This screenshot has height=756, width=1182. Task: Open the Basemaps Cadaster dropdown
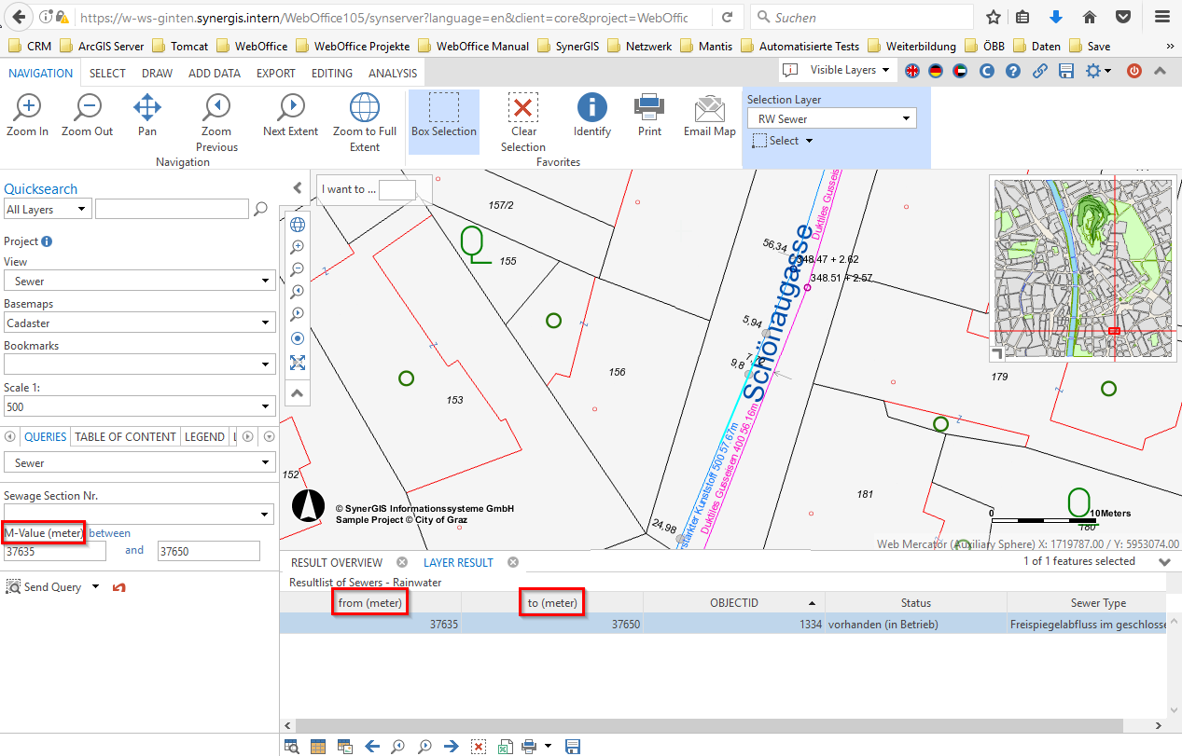pyautogui.click(x=139, y=323)
